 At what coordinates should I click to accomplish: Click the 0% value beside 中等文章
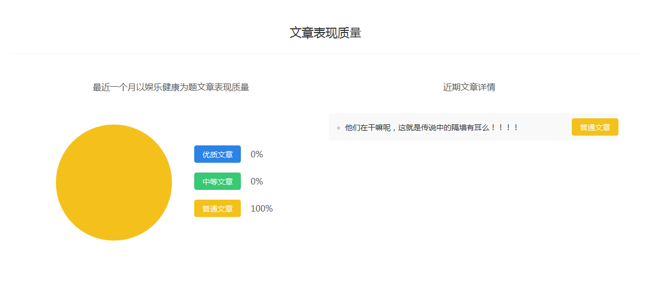(x=257, y=181)
